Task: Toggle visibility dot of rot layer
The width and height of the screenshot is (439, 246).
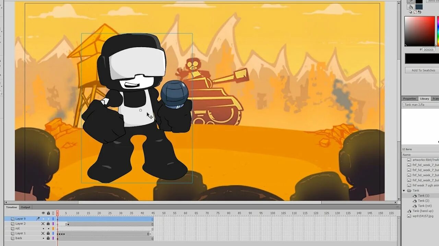Action: tap(43, 229)
